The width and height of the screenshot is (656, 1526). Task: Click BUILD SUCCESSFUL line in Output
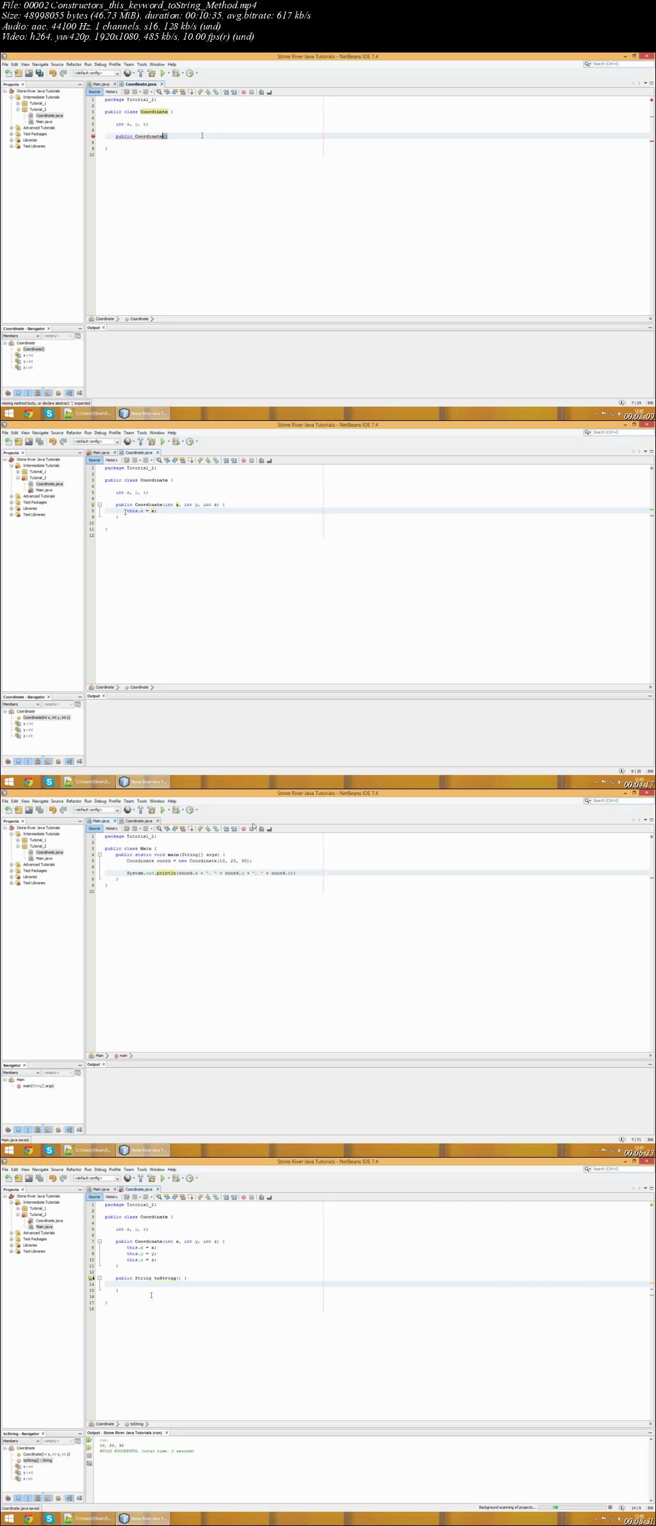pyautogui.click(x=147, y=1451)
